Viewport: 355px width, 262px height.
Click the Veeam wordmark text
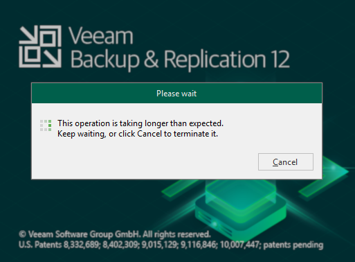coord(101,35)
